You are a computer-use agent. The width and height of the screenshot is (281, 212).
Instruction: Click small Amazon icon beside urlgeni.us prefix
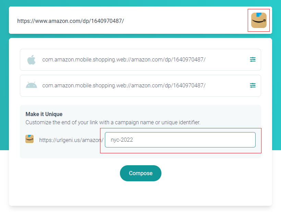pyautogui.click(x=29, y=139)
